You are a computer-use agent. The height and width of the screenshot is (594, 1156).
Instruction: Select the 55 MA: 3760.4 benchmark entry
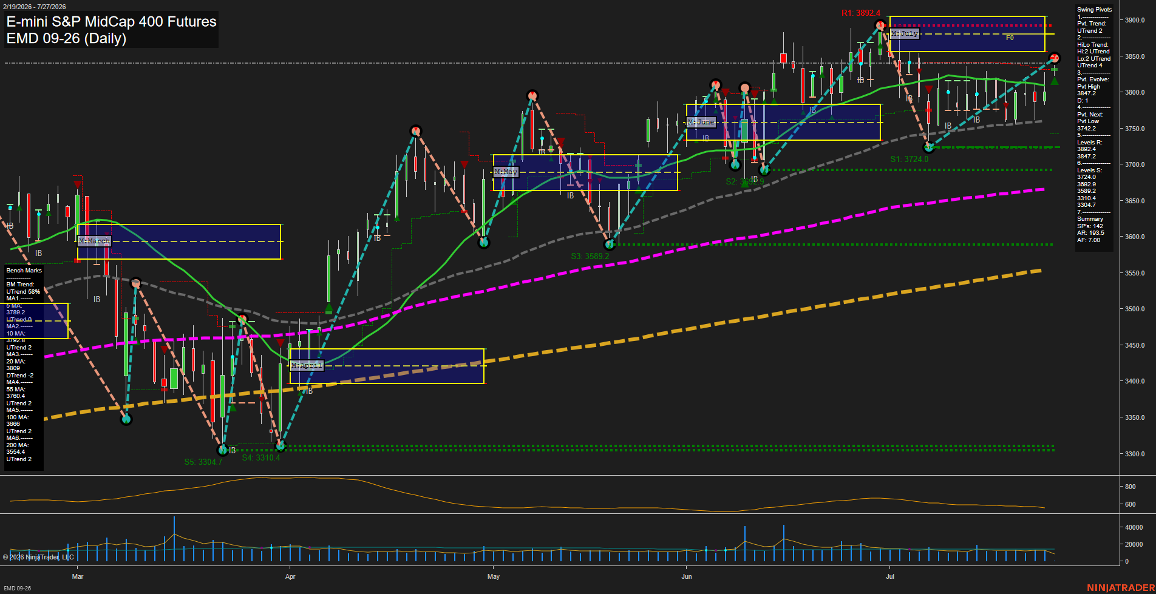click(x=16, y=393)
